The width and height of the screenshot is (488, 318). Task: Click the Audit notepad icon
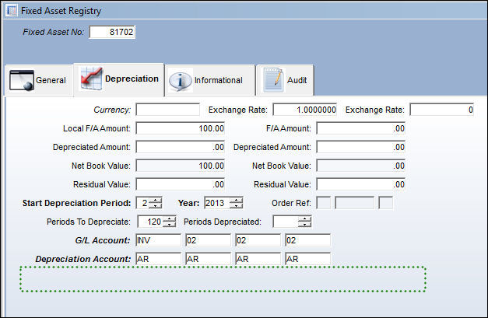273,80
